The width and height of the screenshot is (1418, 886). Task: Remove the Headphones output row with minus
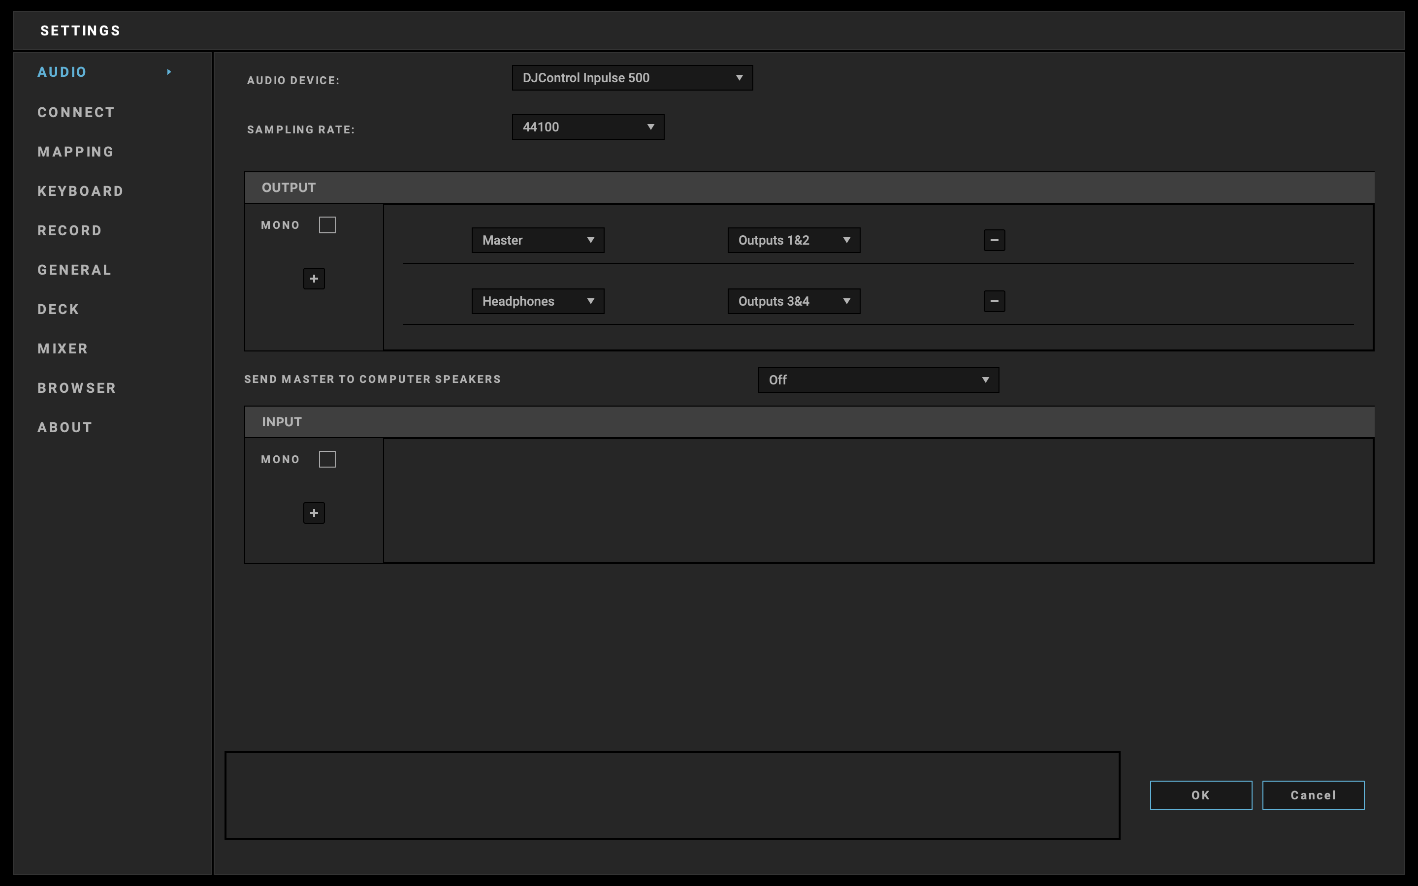coord(994,301)
